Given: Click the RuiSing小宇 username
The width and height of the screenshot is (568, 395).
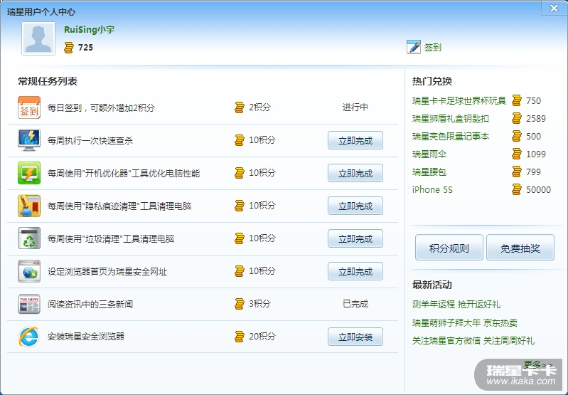Looking at the screenshot, I should tap(89, 29).
